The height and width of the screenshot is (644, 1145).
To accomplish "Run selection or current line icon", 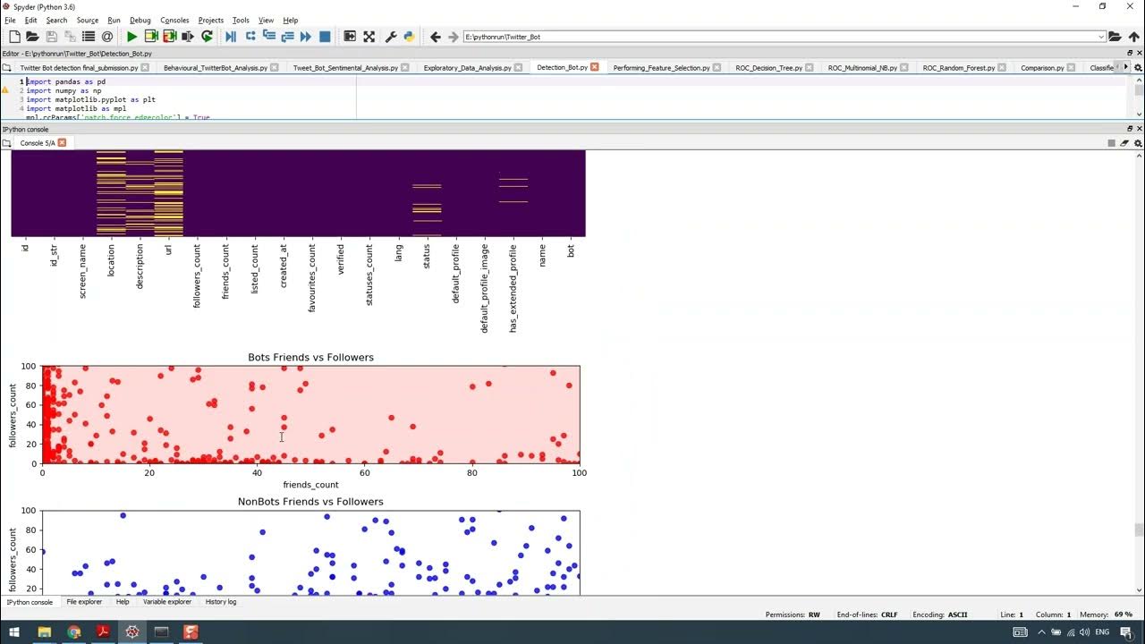I will point(188,37).
